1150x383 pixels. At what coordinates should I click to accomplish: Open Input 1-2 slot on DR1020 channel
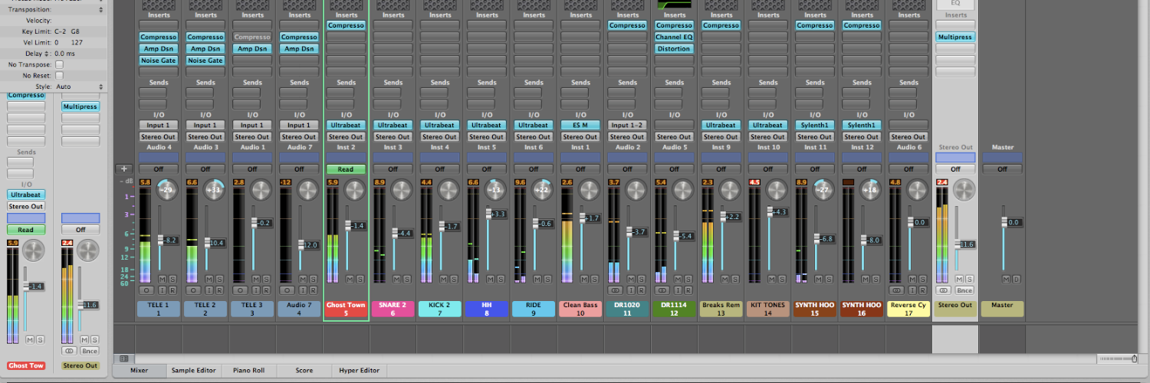pos(627,125)
